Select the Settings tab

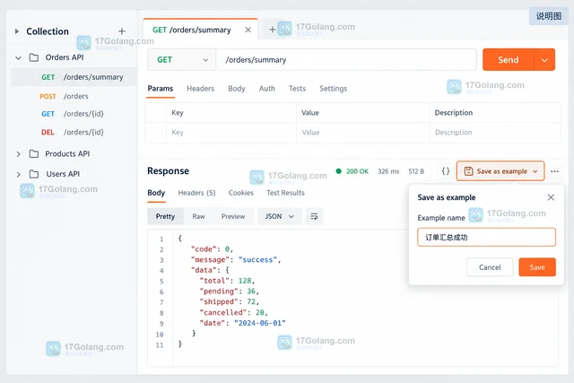pos(333,89)
